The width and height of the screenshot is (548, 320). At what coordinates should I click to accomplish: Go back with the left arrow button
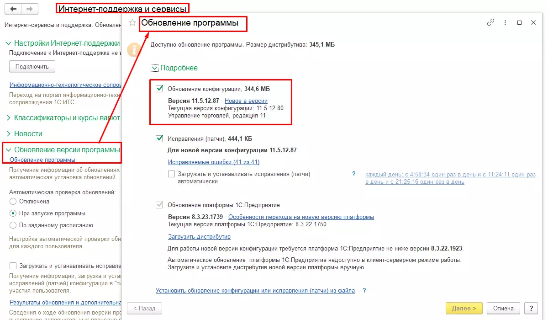[x=13, y=9]
